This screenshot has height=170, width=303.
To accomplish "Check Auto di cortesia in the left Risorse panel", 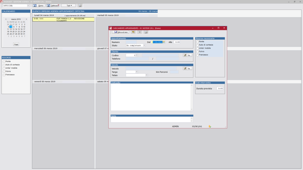I will tap(4, 65).
